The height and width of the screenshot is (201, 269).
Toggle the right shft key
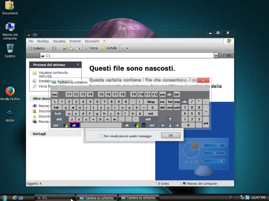click(148, 119)
